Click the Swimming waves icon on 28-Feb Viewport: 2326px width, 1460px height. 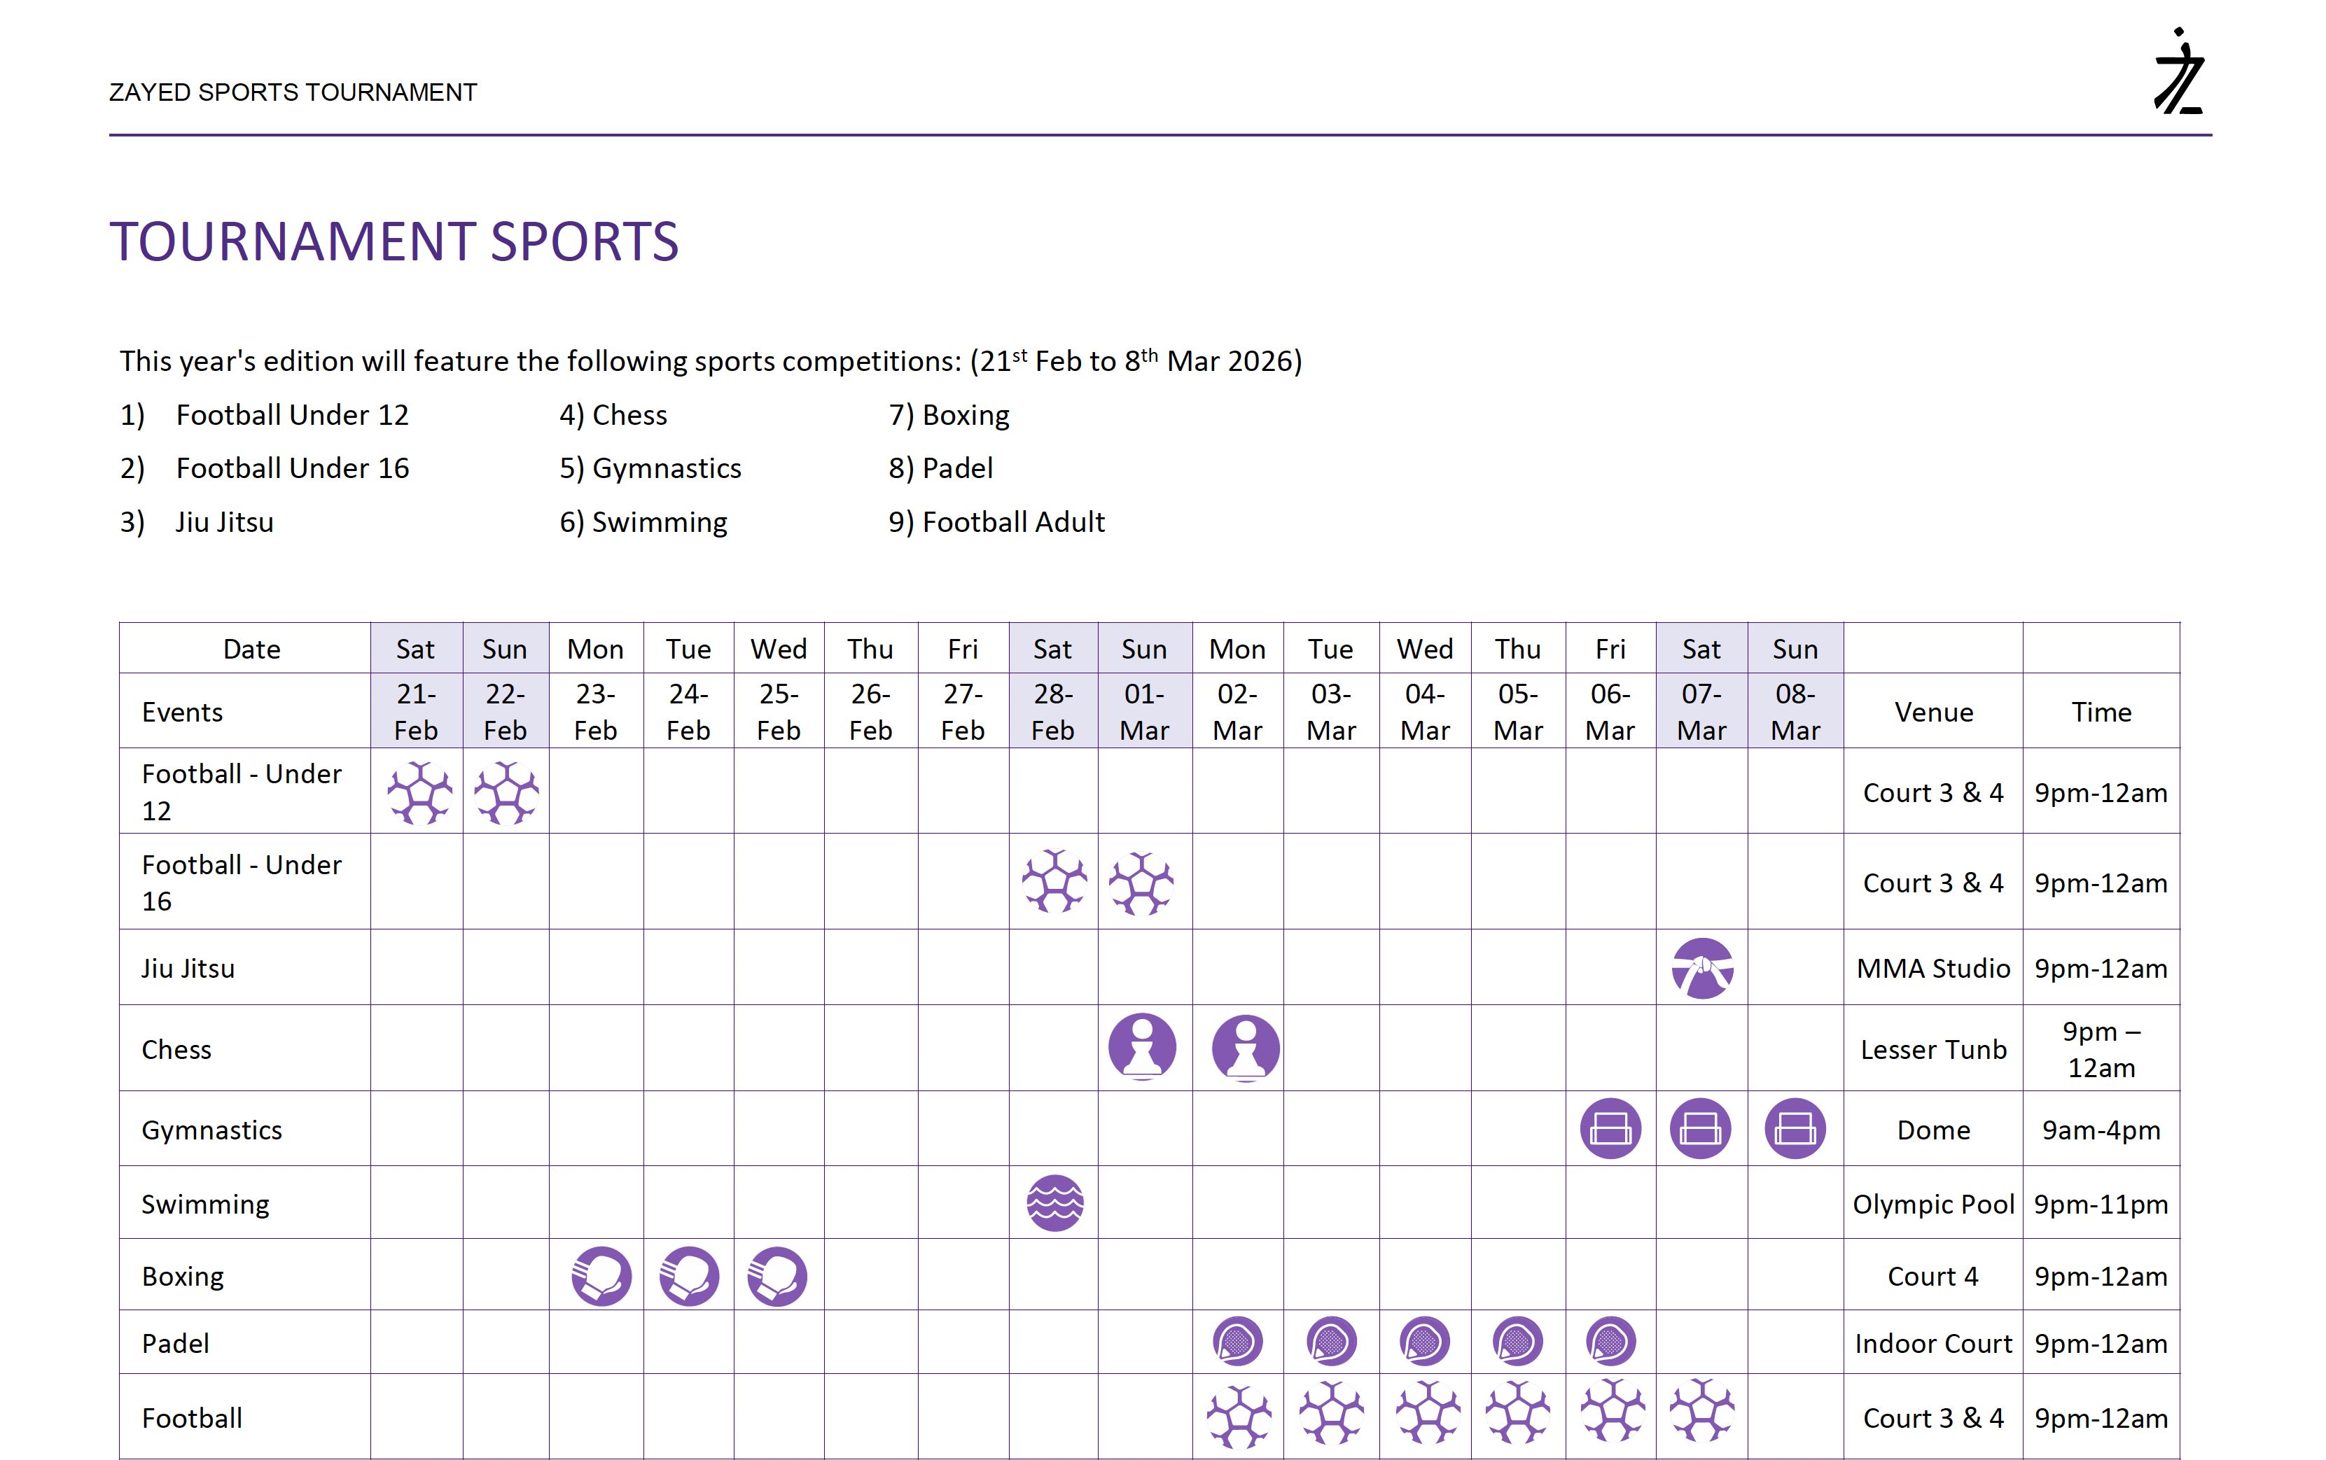coord(1054,1203)
